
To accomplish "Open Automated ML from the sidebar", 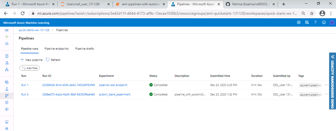I will (7, 63).
